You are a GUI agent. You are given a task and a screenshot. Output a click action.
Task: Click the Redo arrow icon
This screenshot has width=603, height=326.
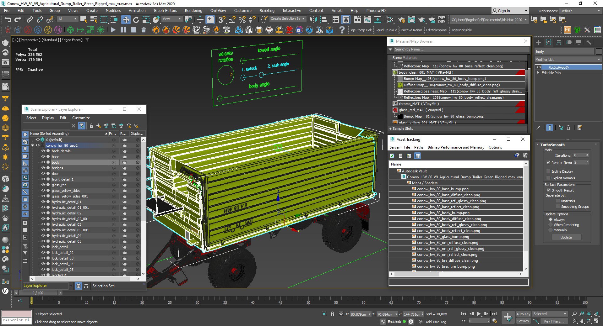[x=18, y=20]
